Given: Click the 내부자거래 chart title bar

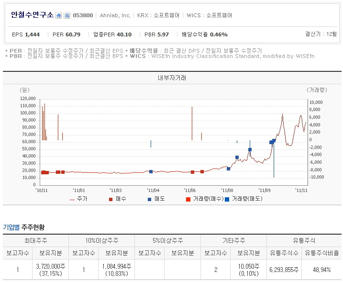Looking at the screenshot, I should pyautogui.click(x=172, y=78).
